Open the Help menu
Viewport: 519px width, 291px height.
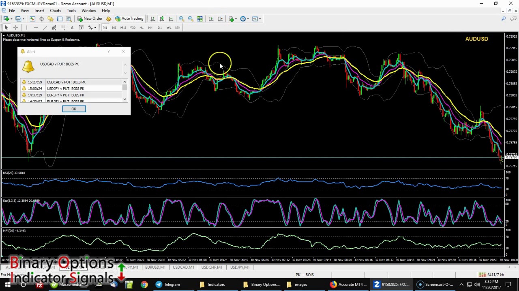(x=106, y=11)
